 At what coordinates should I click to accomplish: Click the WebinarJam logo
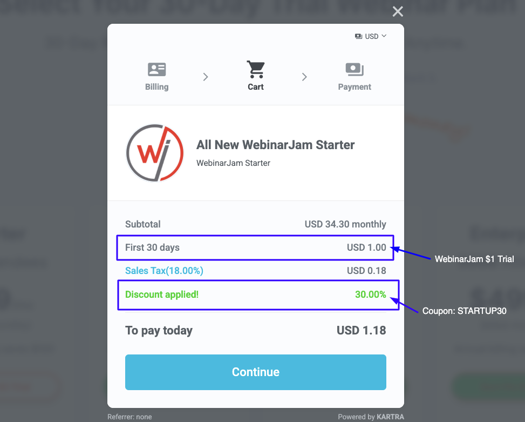click(155, 153)
